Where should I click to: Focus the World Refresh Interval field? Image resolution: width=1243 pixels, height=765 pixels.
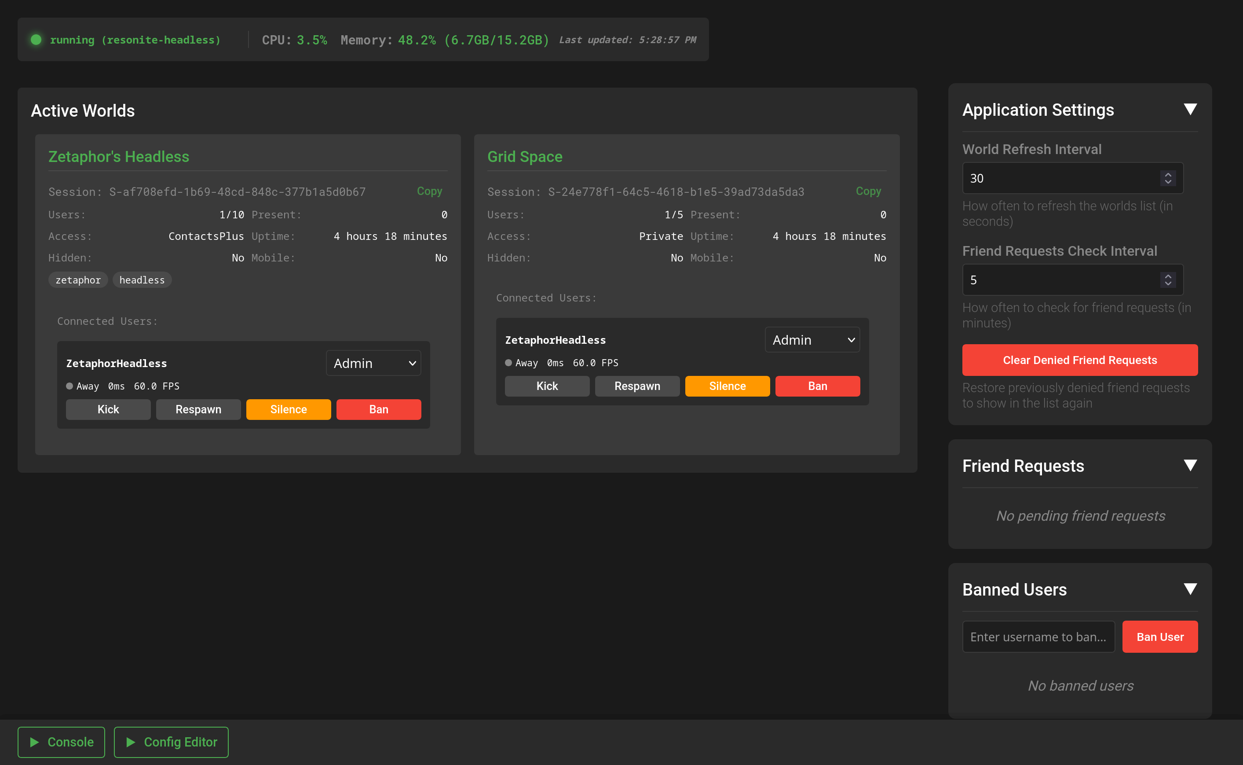[x=1073, y=178]
